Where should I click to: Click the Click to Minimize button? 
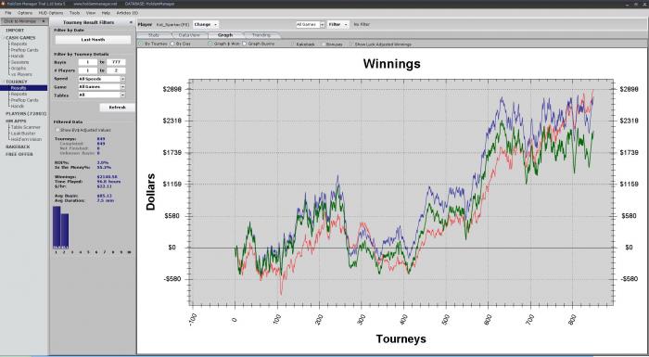click(x=24, y=21)
